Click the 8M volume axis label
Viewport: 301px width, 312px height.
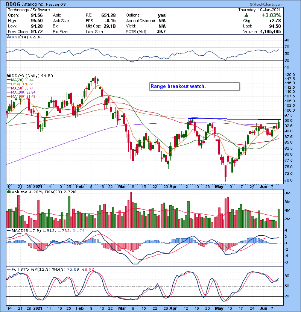click(x=287, y=193)
